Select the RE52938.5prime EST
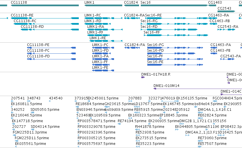242x148 pixels. click(x=150, y=133)
